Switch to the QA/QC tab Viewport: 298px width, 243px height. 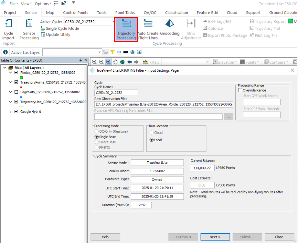(x=150, y=13)
